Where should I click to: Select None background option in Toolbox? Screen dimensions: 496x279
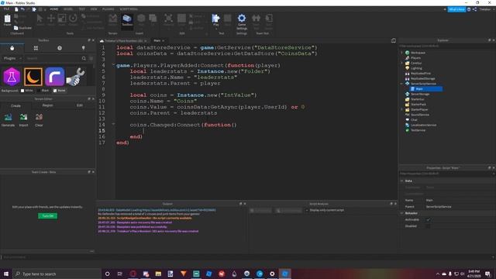(59, 91)
